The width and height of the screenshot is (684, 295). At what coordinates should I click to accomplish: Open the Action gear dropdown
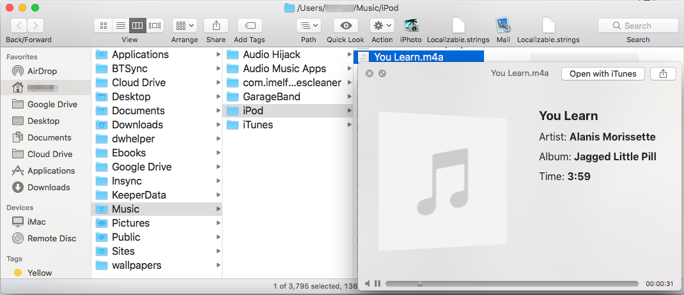click(x=382, y=26)
